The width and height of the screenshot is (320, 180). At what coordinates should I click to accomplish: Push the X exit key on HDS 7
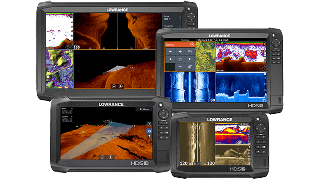coord(258,142)
